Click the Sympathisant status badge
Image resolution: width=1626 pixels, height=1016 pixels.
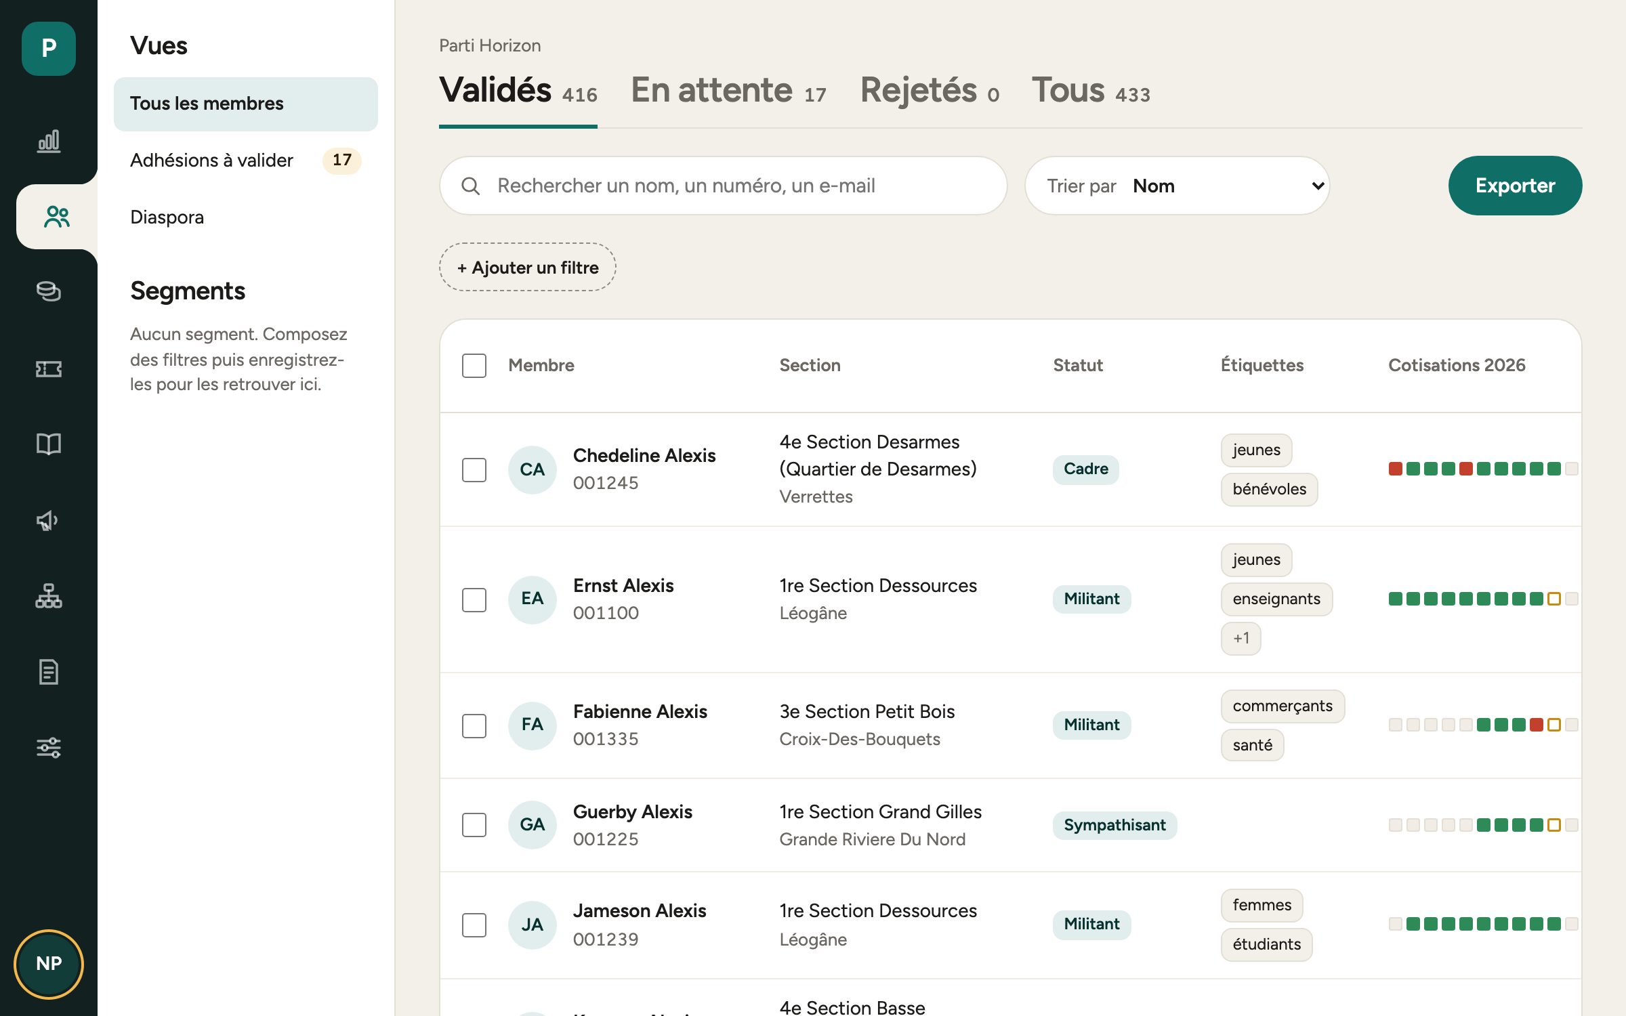(x=1114, y=825)
